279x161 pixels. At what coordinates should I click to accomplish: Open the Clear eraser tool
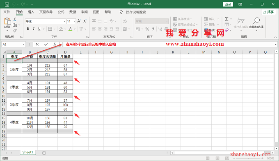tap(226, 30)
